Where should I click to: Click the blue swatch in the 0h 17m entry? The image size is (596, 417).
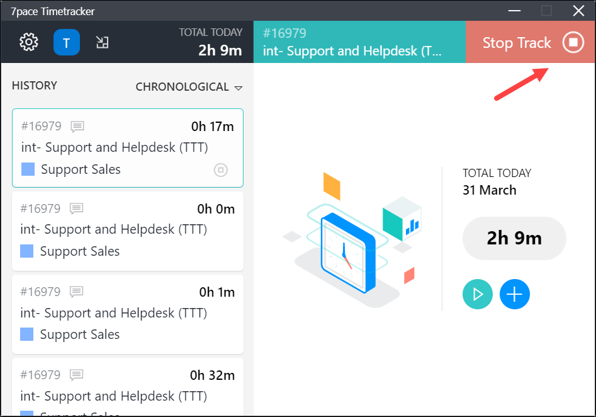pos(28,169)
